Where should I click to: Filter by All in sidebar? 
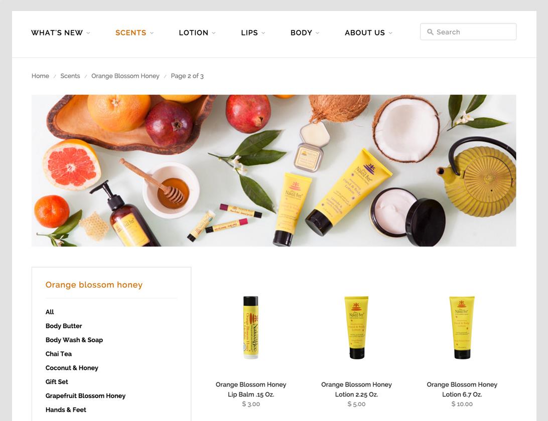[50, 312]
